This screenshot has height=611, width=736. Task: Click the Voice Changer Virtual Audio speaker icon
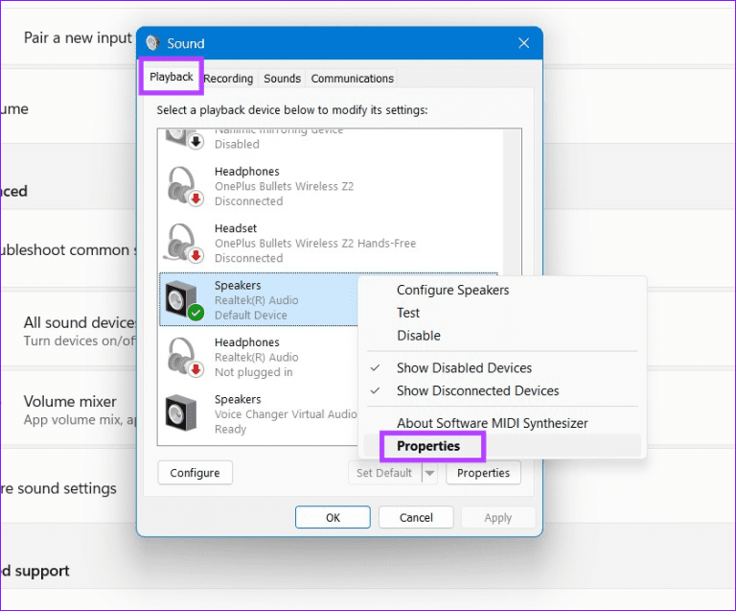click(x=183, y=414)
